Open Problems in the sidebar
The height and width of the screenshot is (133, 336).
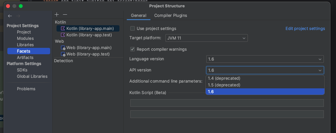coord(26,89)
